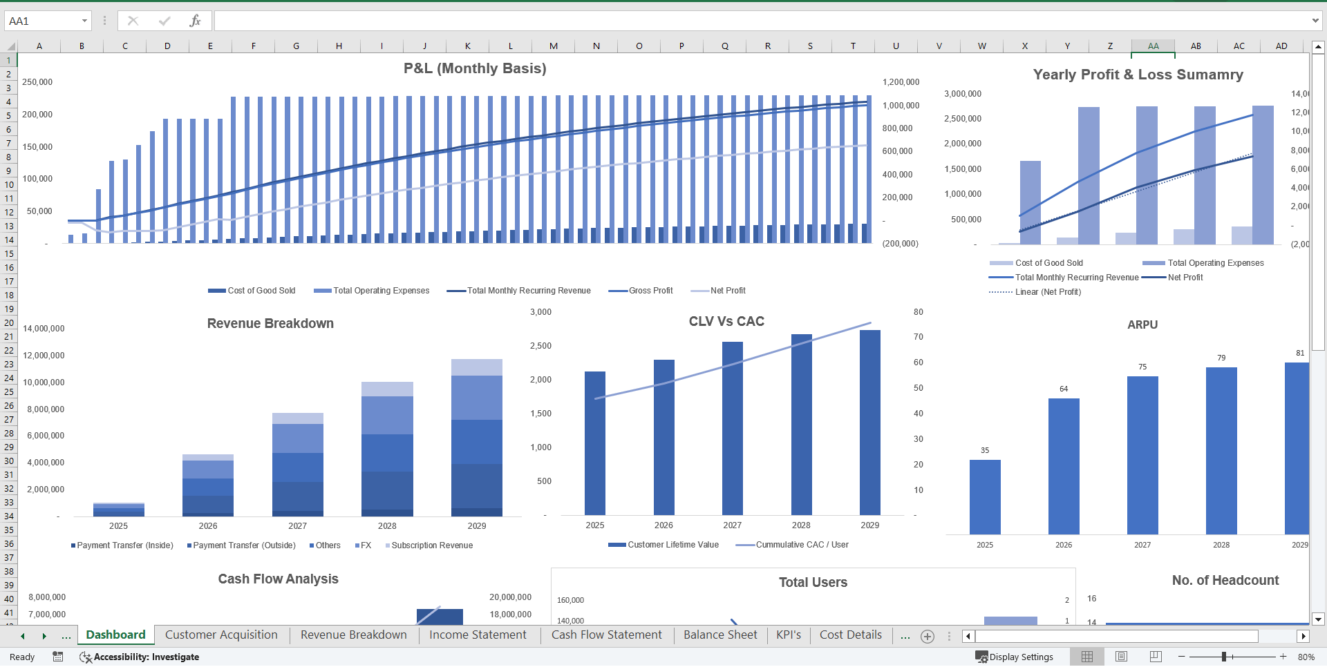Viewport: 1327px width, 667px height.
Task: Click horizontal scrollbar left arrow
Action: coord(968,636)
